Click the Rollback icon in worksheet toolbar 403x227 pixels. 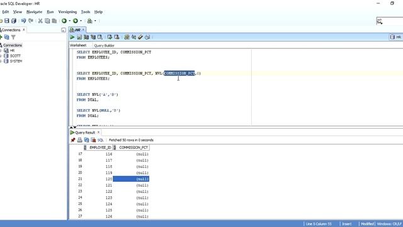(x=116, y=37)
